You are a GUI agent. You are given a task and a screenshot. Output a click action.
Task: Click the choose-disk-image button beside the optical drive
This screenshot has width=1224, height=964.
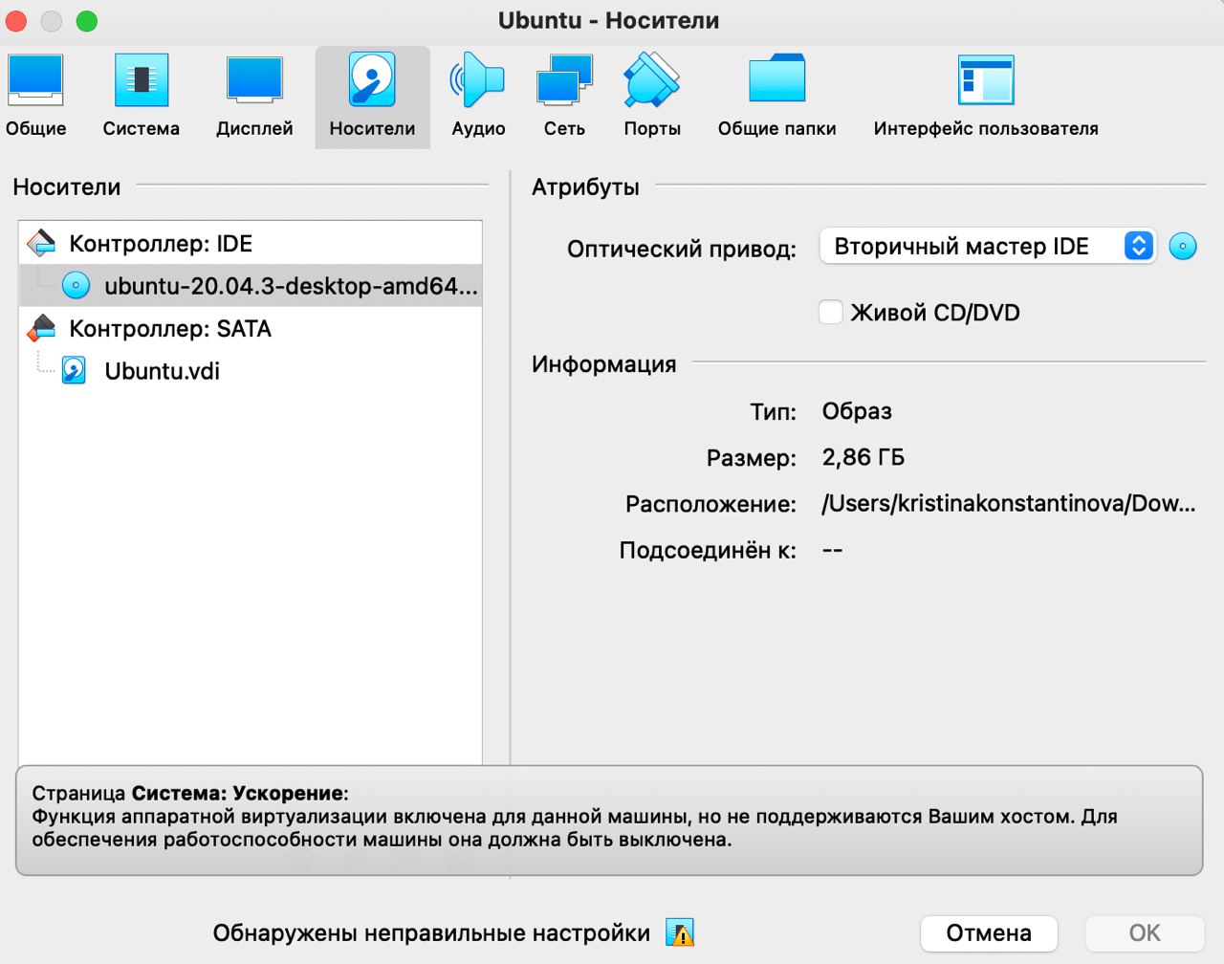point(1183,247)
